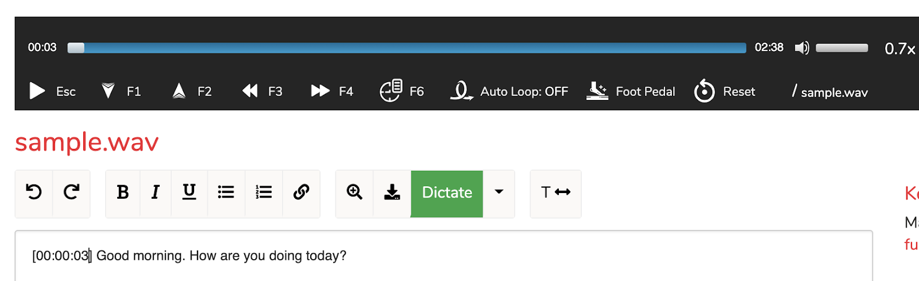Image resolution: width=919 pixels, height=281 pixels.
Task: Insert timestamp with F6 icon
Action: pyautogui.click(x=391, y=91)
